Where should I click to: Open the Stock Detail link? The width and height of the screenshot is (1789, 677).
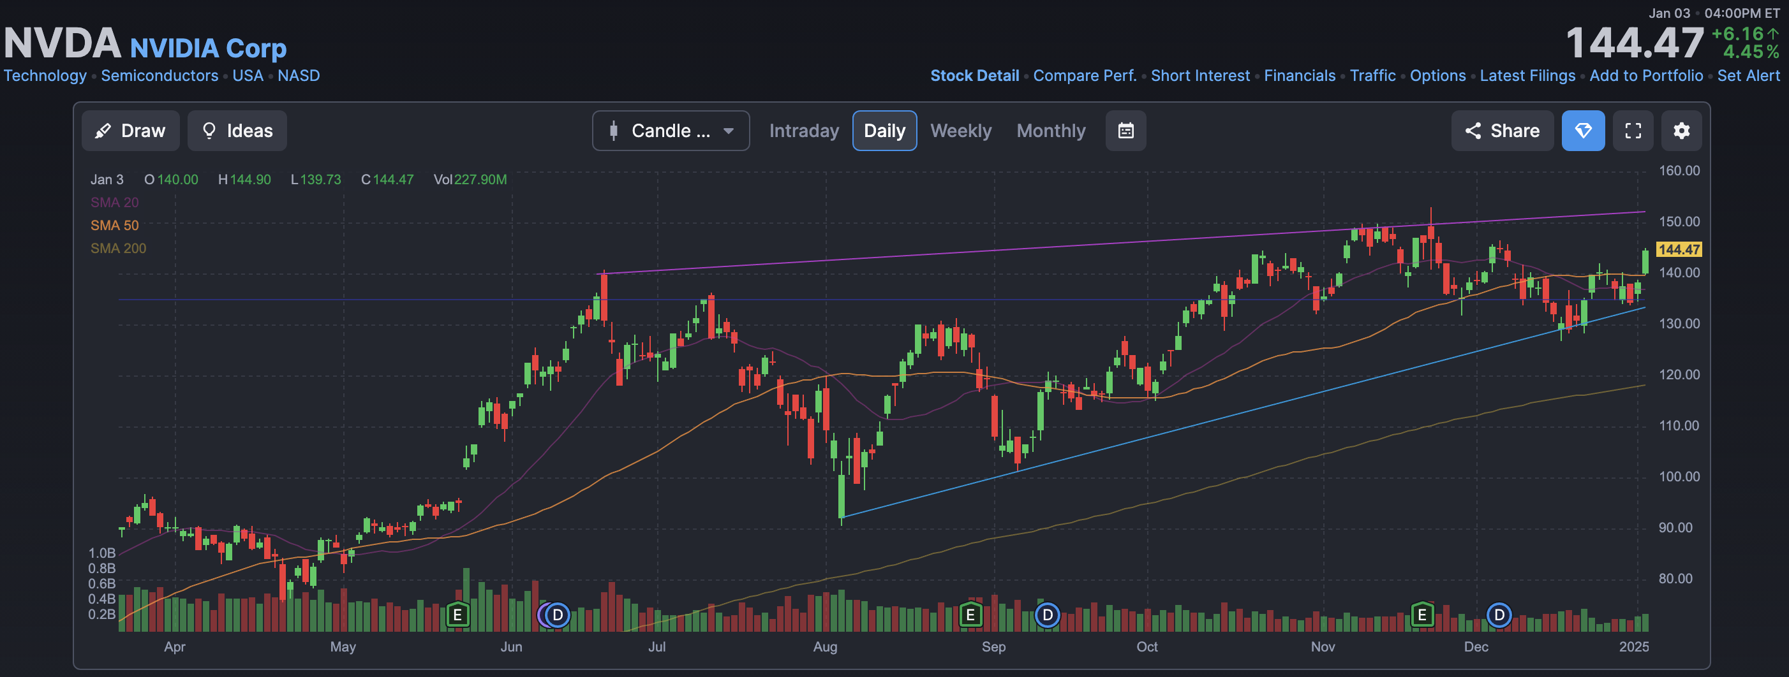974,76
